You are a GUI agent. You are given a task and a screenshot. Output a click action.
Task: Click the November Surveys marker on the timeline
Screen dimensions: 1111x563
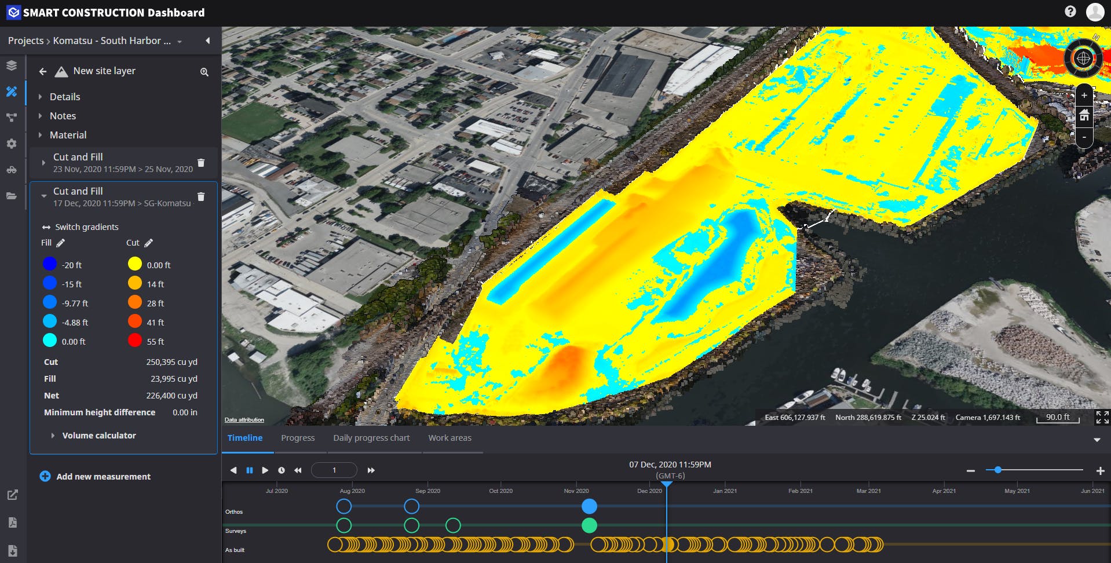click(x=590, y=526)
